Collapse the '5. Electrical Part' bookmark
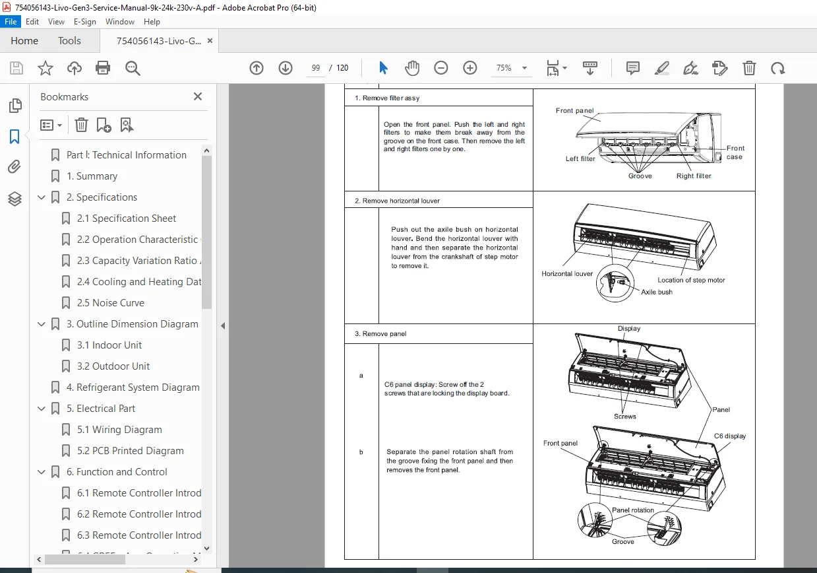Viewport: 817px width, 573px height. (x=42, y=409)
